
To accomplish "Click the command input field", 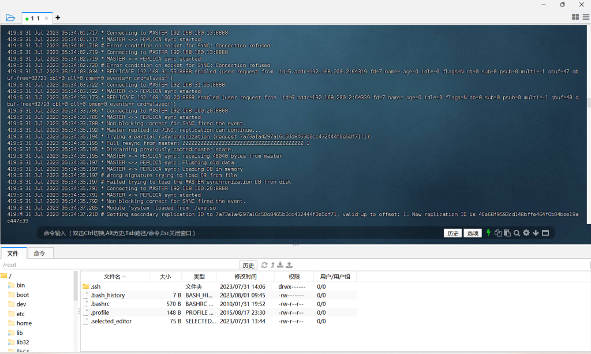I will (x=231, y=233).
